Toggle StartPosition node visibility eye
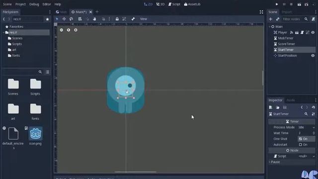 pos(313,56)
